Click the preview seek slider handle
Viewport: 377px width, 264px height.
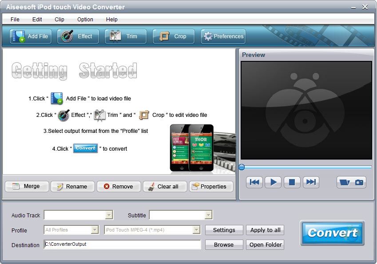click(242, 167)
